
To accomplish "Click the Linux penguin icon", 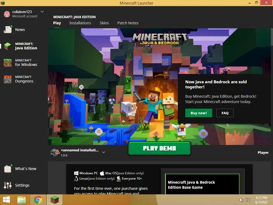I will (76, 179).
